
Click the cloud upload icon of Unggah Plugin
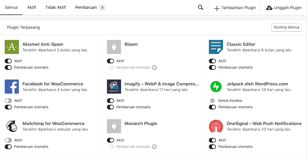pyautogui.click(x=269, y=8)
